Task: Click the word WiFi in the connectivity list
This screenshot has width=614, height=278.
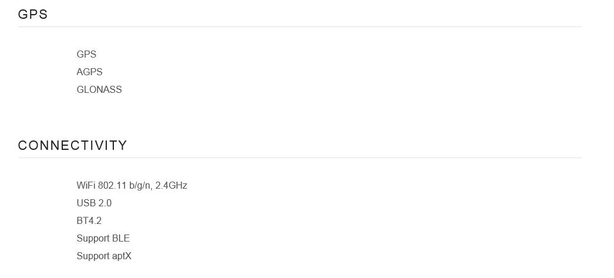Action: click(86, 185)
